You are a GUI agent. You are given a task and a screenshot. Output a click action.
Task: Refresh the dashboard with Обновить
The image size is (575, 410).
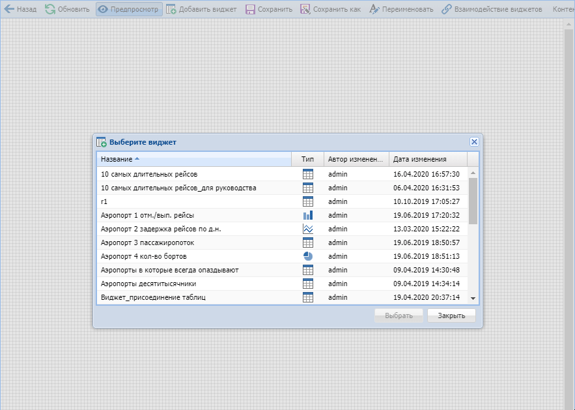[x=67, y=9]
